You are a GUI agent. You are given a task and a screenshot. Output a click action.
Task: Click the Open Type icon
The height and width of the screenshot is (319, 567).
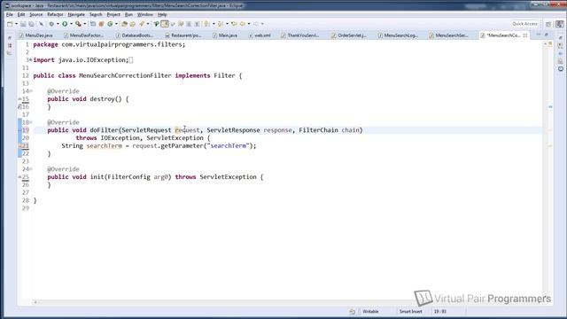124,24
